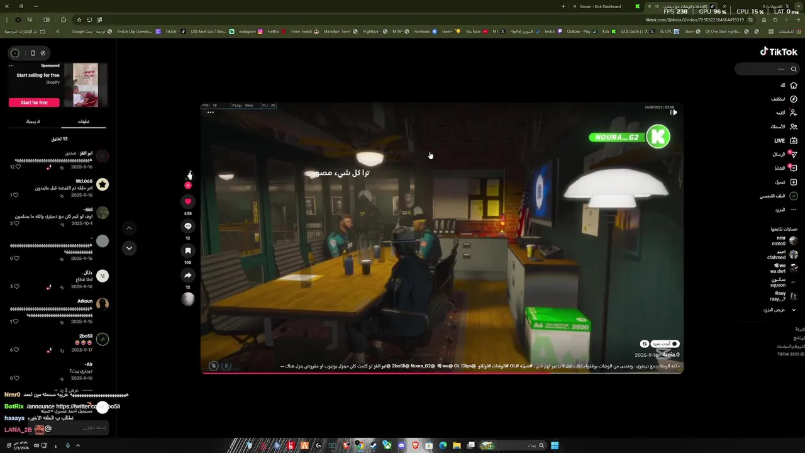The height and width of the screenshot is (453, 805).
Task: Open TikTok Home from the sidebar
Action: pos(789,85)
